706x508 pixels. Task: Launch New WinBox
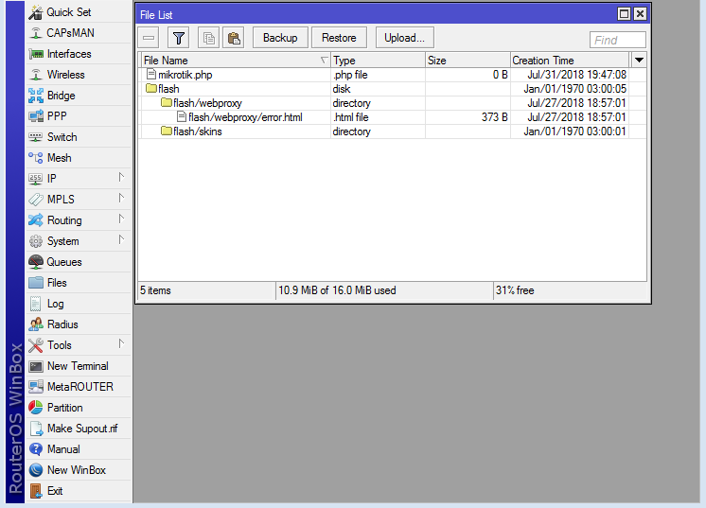[x=79, y=470]
